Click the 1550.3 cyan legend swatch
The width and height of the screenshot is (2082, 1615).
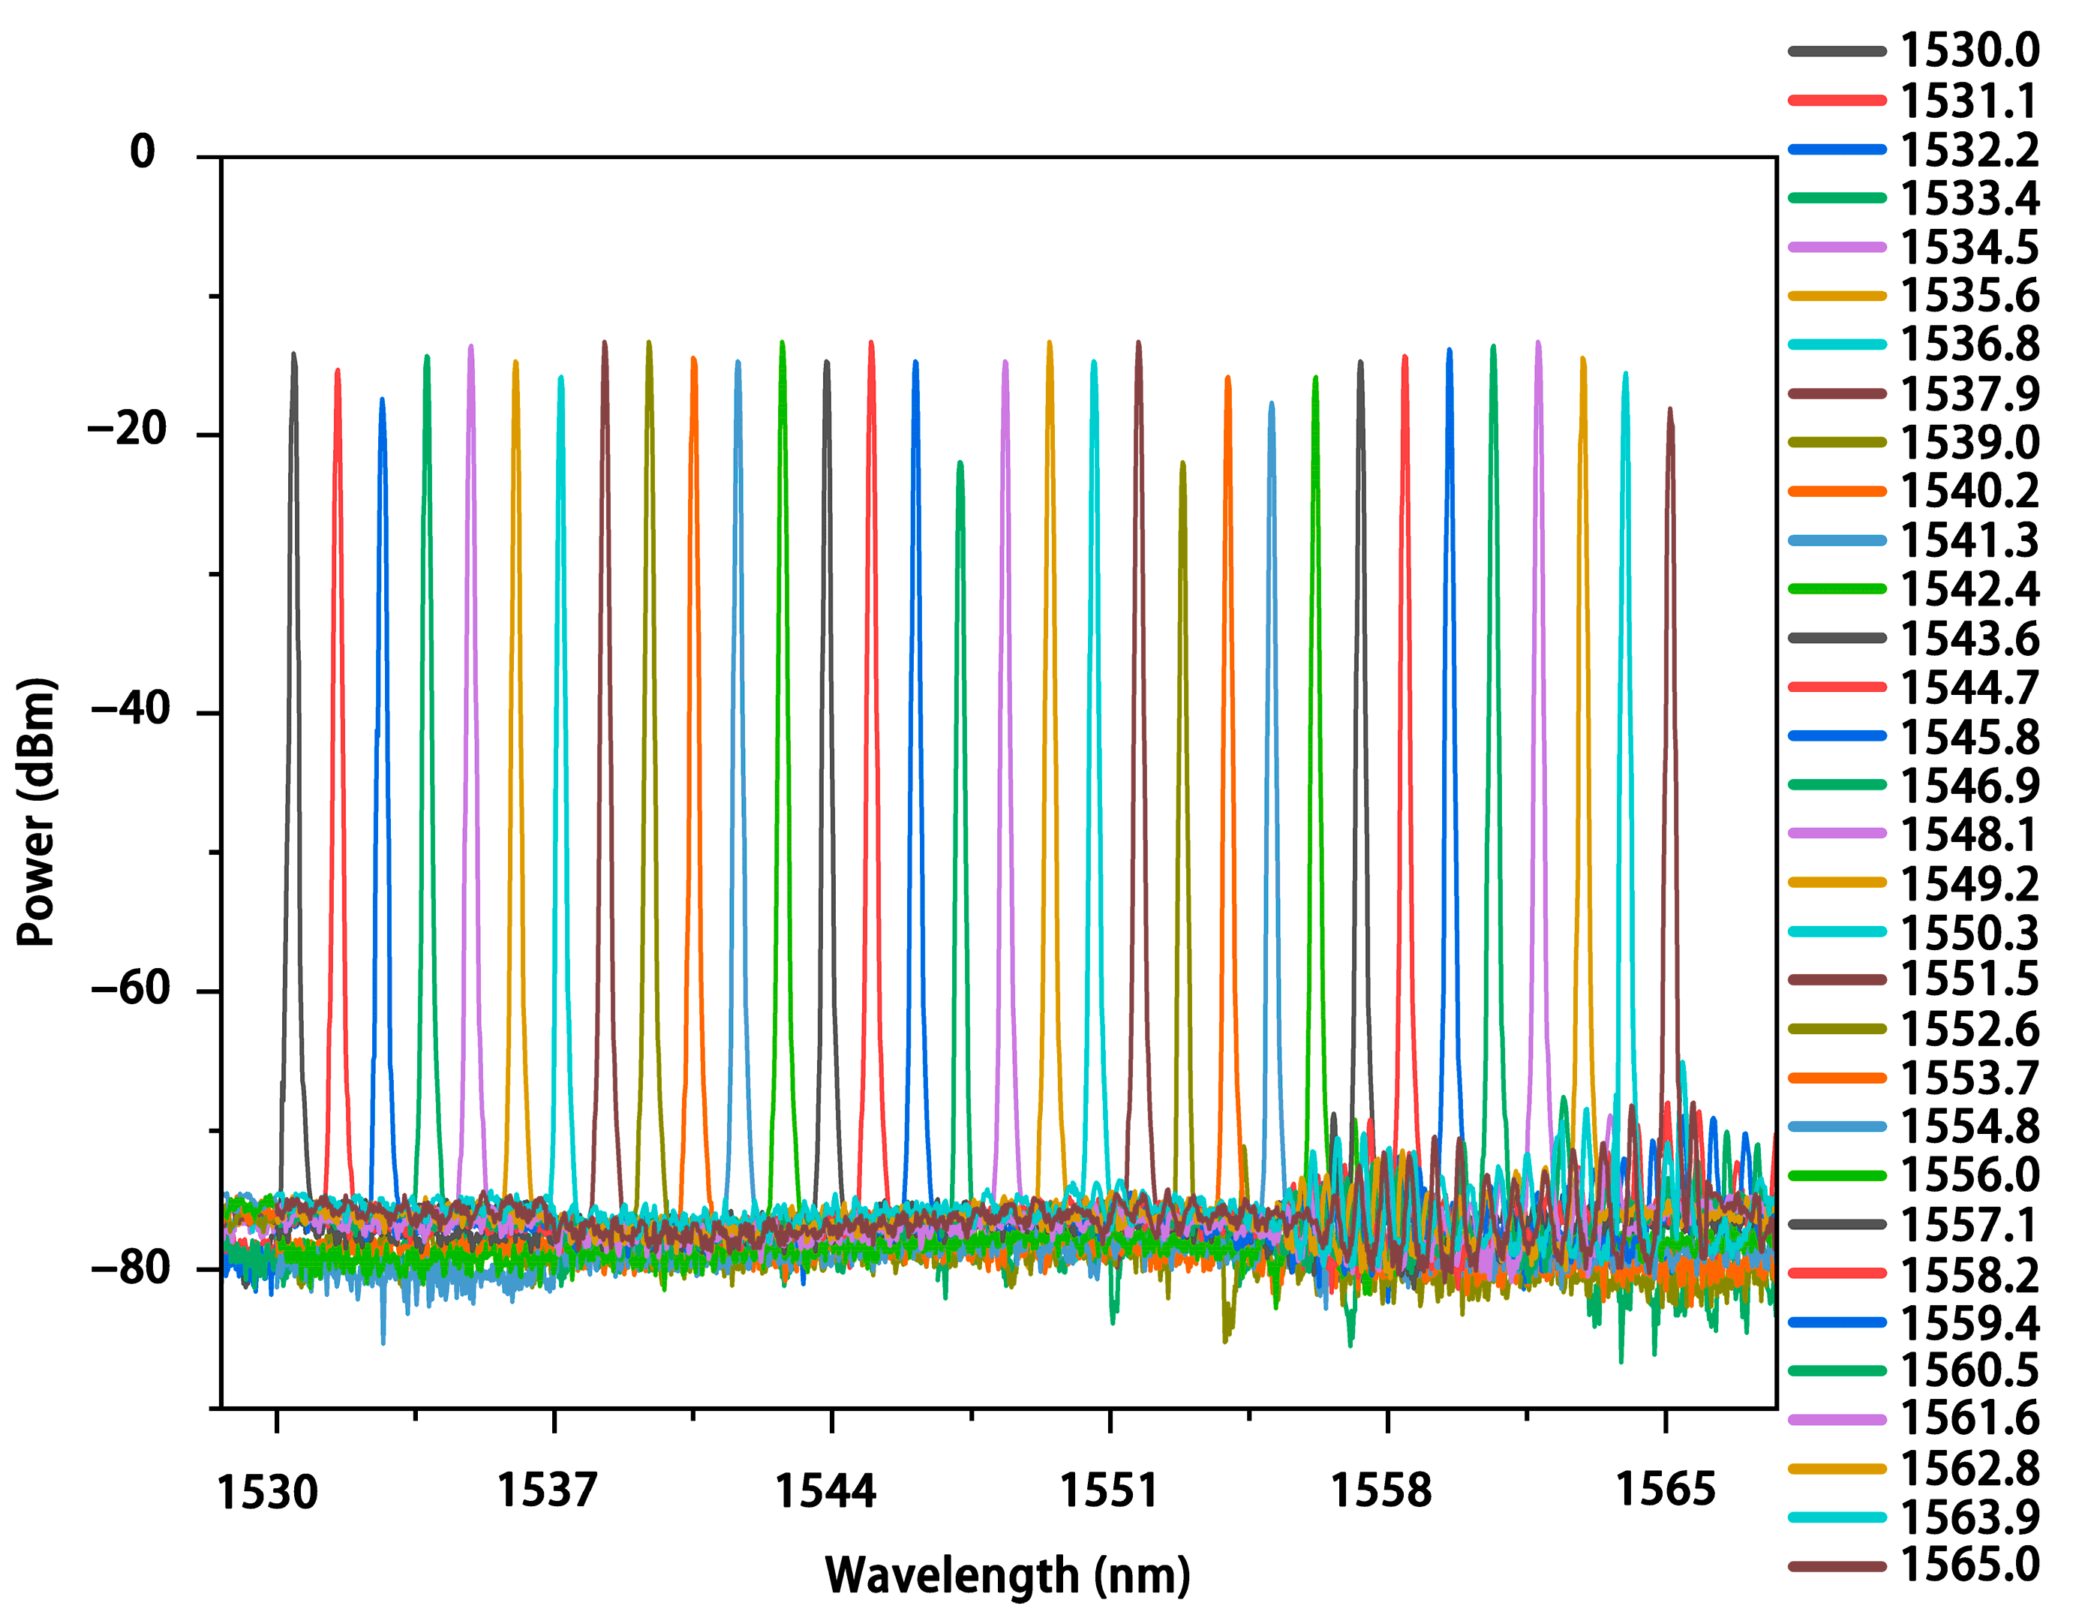click(x=1837, y=931)
